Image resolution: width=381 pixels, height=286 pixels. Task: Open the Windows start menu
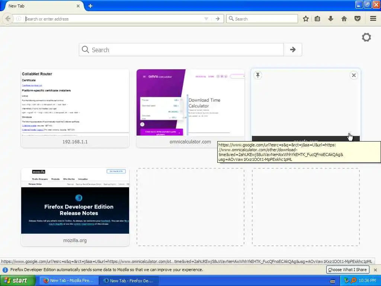[x=18, y=281]
